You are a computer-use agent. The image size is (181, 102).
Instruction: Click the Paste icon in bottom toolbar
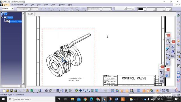click(27, 91)
